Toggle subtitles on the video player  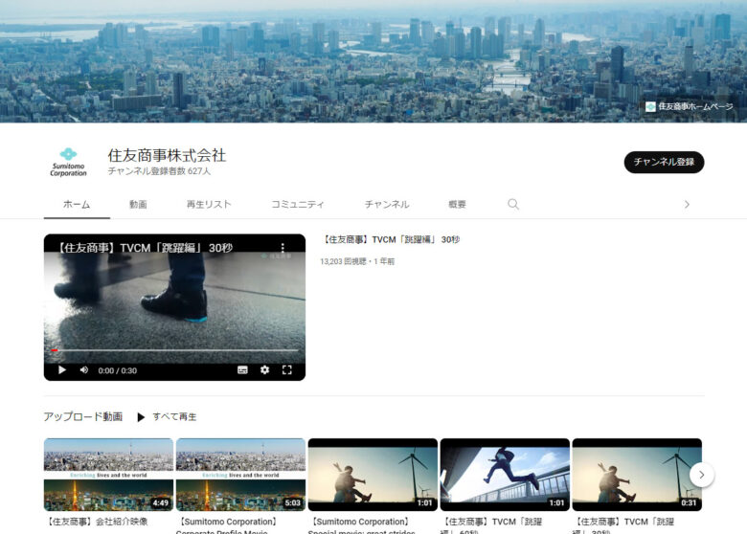[x=242, y=370]
